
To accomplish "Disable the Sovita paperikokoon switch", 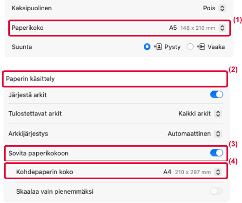I will coord(216,153).
